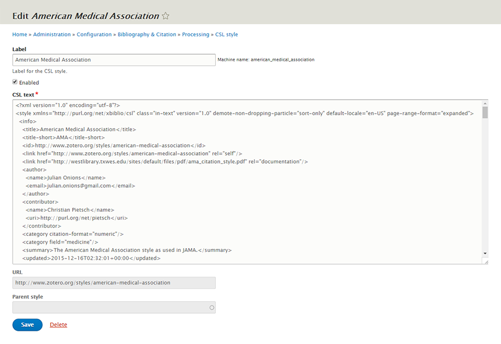Open Processing breadcrumb link
The height and width of the screenshot is (344, 501).
pyautogui.click(x=195, y=34)
